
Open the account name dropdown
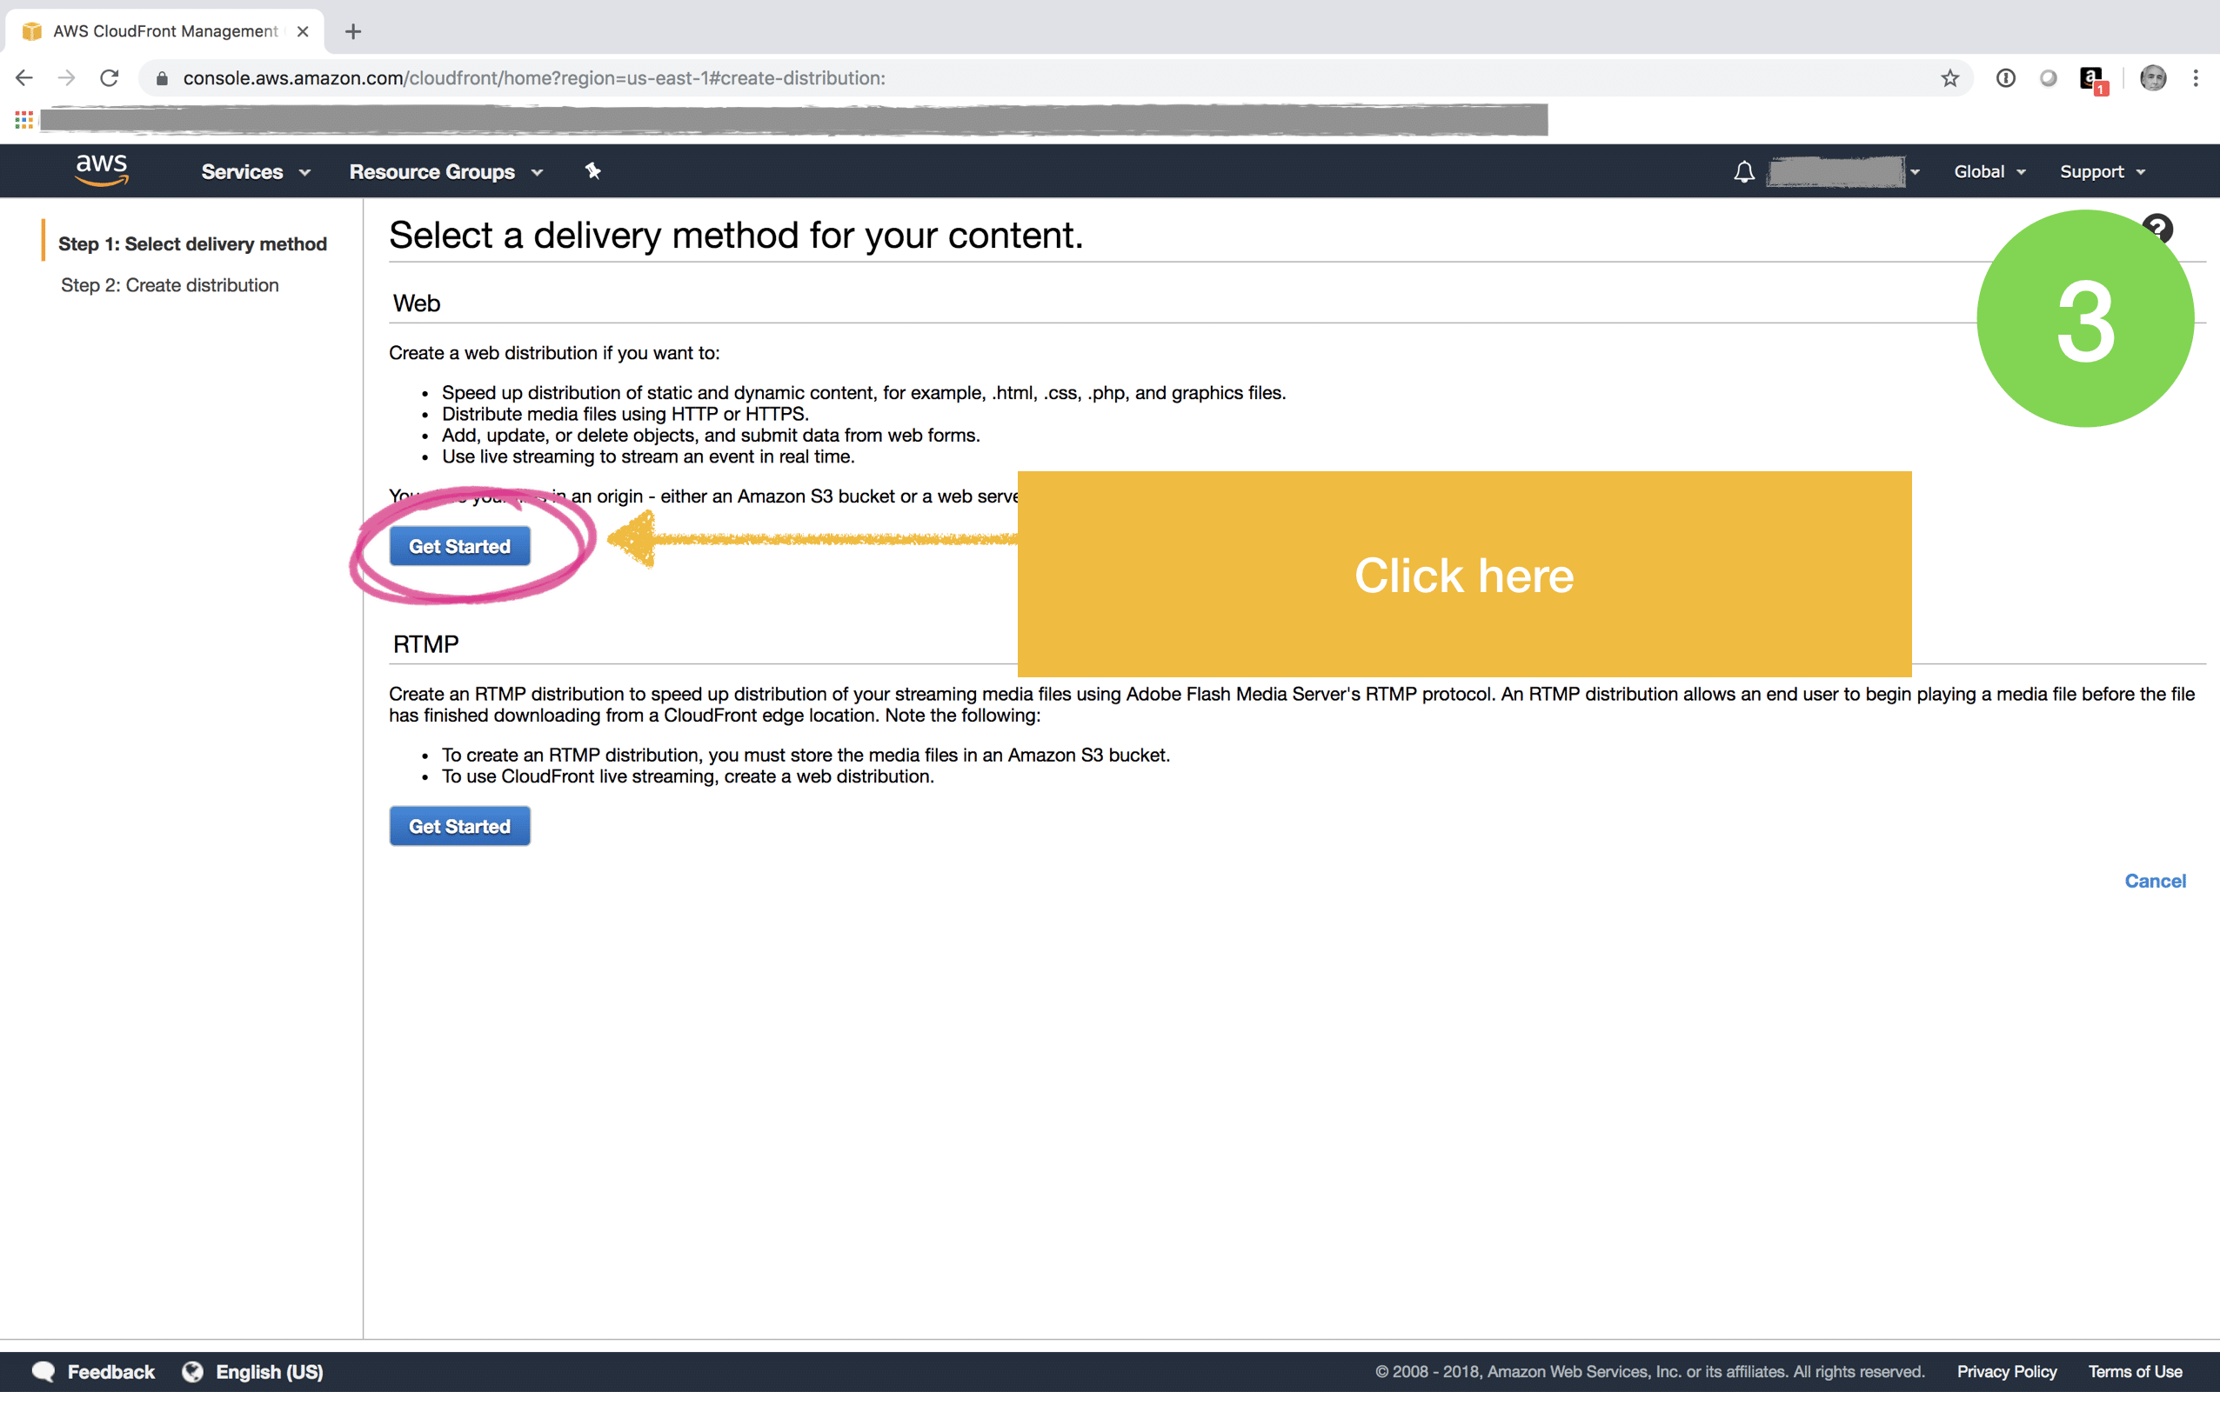[x=1843, y=172]
